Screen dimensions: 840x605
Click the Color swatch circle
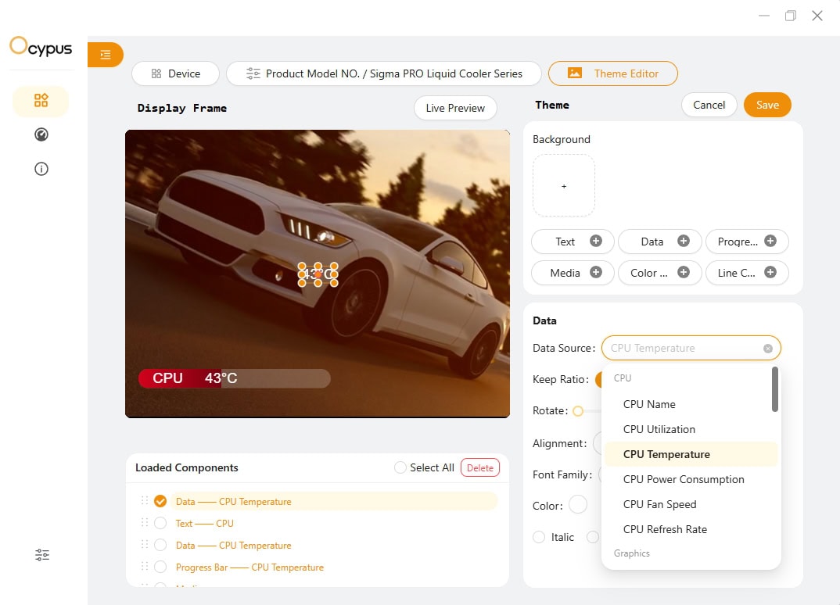coord(578,505)
